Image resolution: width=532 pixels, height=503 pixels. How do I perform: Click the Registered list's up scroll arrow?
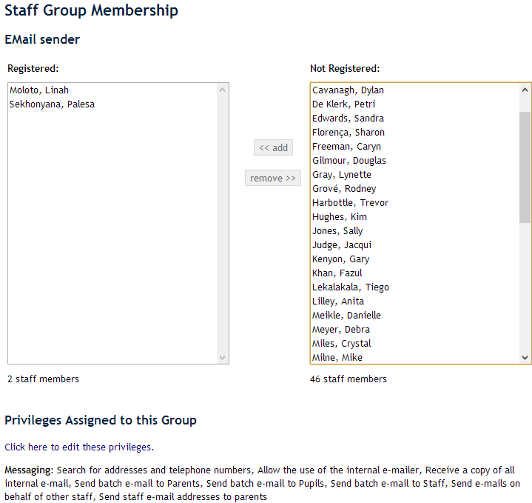point(223,90)
